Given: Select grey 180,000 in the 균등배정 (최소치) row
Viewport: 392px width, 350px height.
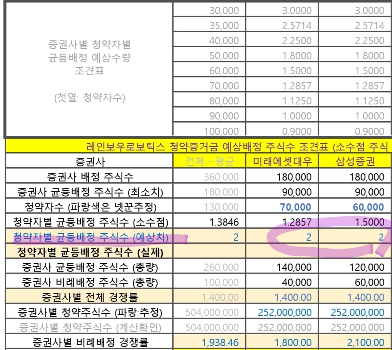Looking at the screenshot, I should pyautogui.click(x=209, y=191).
